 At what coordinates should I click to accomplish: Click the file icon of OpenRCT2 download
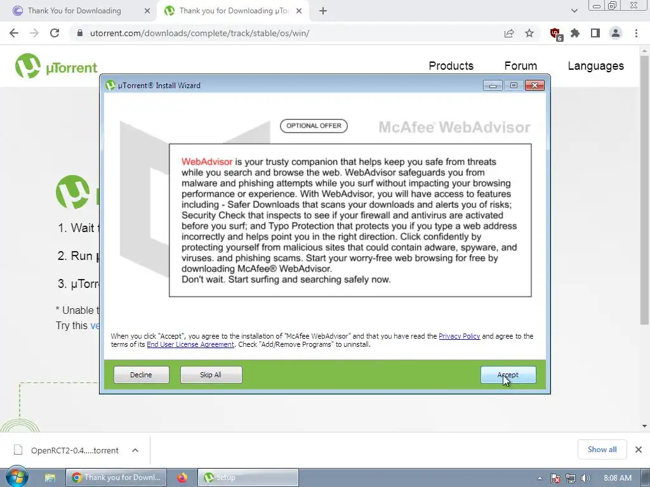click(x=18, y=450)
